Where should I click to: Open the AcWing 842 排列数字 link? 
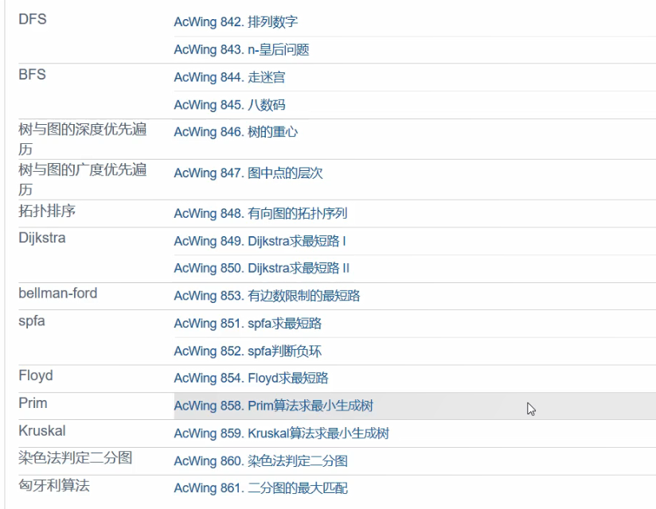point(236,22)
